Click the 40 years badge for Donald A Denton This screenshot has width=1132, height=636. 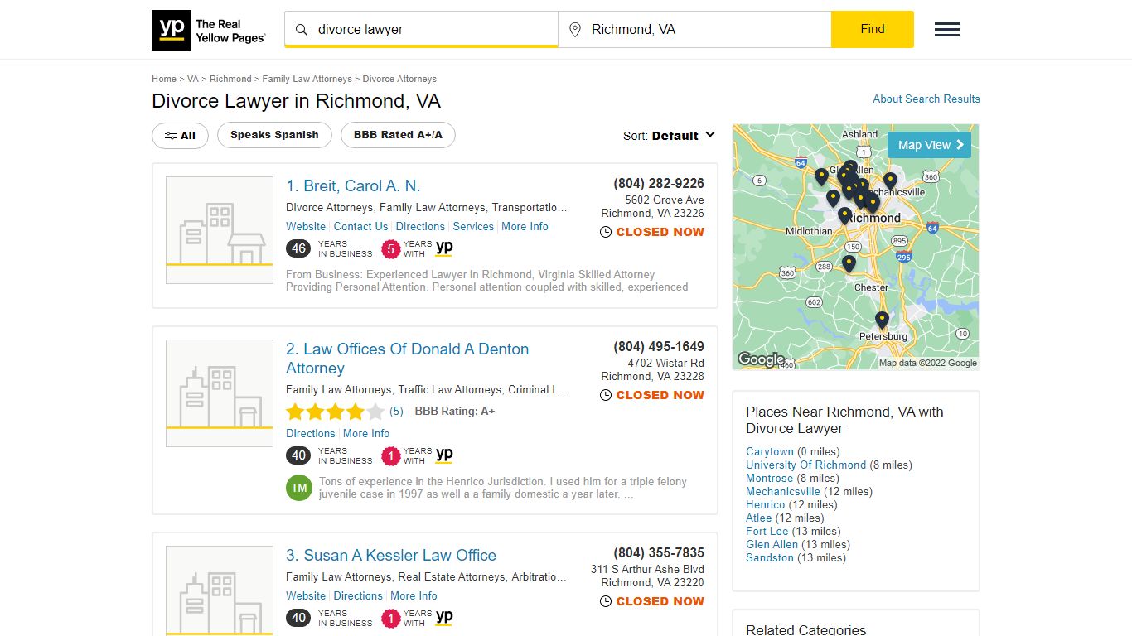(x=299, y=455)
